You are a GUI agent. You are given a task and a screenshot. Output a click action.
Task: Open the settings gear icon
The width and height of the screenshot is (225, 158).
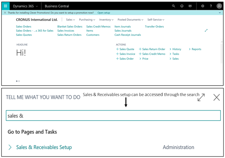click(x=202, y=6)
